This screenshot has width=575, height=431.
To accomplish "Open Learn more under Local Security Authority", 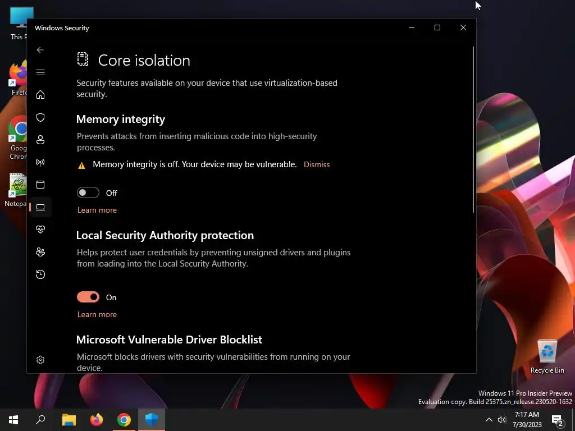I will (97, 314).
